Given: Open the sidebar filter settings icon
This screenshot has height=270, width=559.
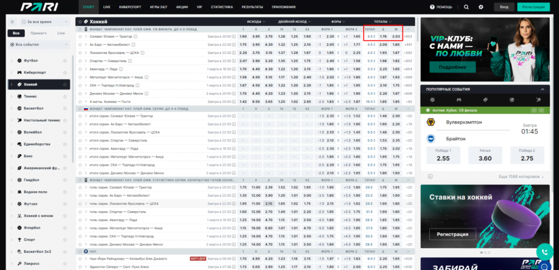Looking at the screenshot, I should [12, 21].
